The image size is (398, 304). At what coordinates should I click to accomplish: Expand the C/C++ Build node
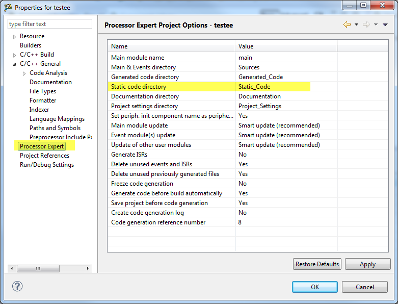pos(14,55)
